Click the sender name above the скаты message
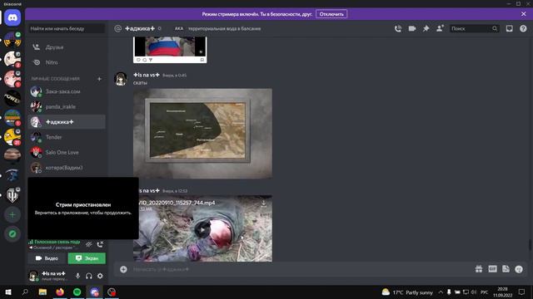Screen dimensions: 533x299 [x=147, y=75]
